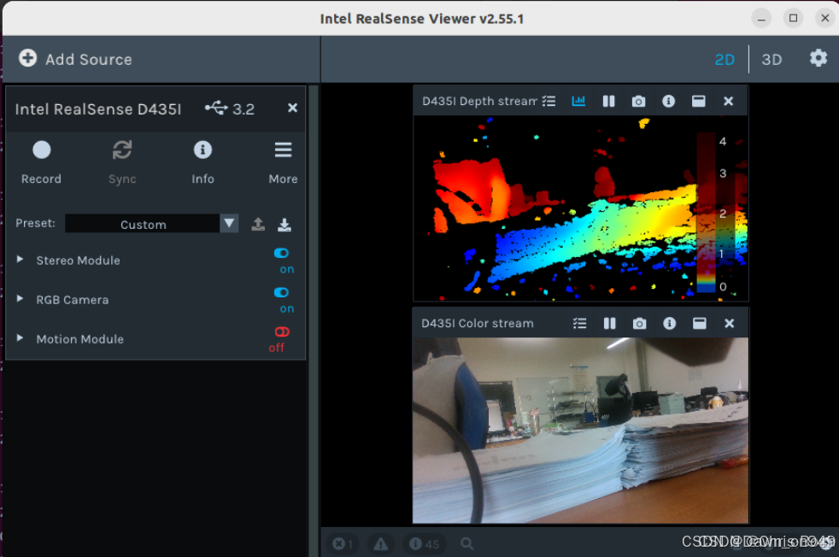Screen dimensions: 839x557
Task: Open viewer settings gear
Action: (x=818, y=58)
